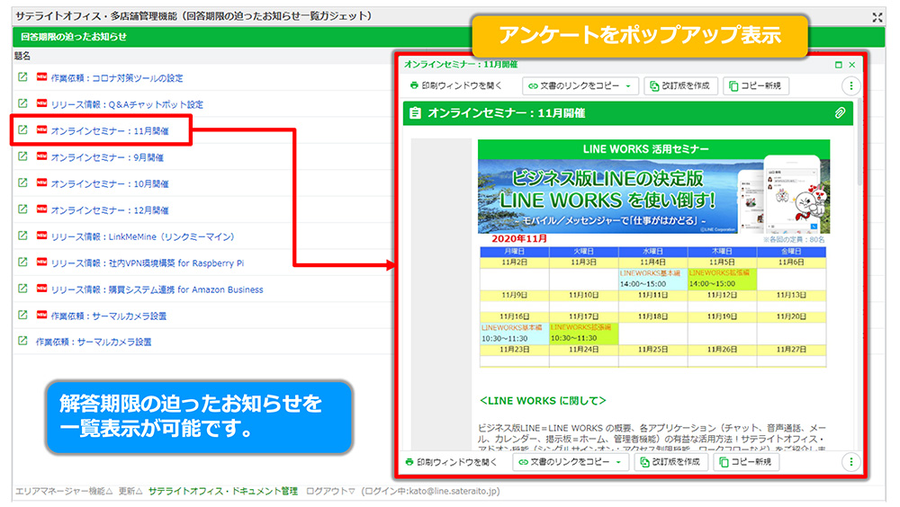Viewport: 900px width, 507px height.
Task: Click 改訂版を作成 button in top toolbar
Action: (x=680, y=86)
